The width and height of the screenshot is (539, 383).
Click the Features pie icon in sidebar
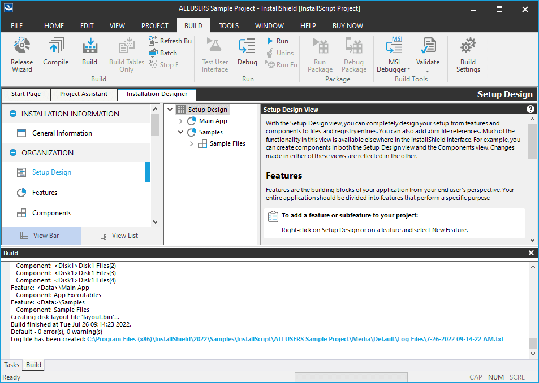(21, 193)
